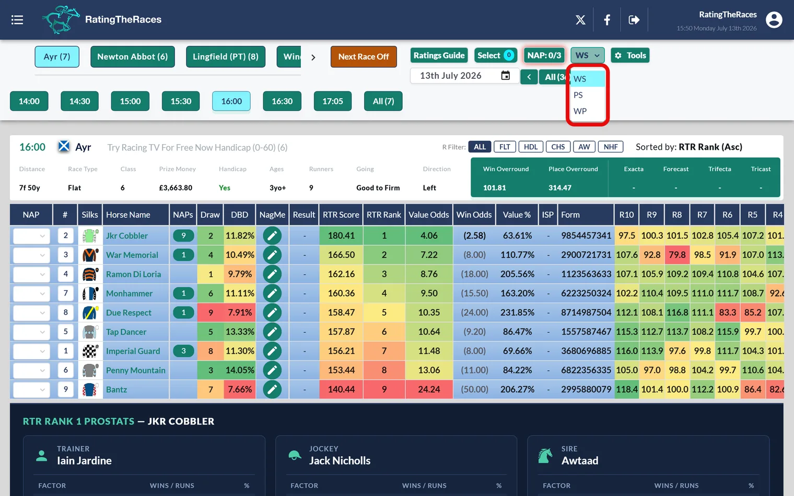Click Imperial Guard's silks image
This screenshot has height=496, width=794.
90,351
